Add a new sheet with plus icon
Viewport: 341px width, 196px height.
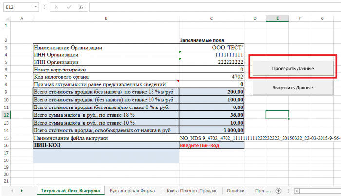[x=278, y=190]
